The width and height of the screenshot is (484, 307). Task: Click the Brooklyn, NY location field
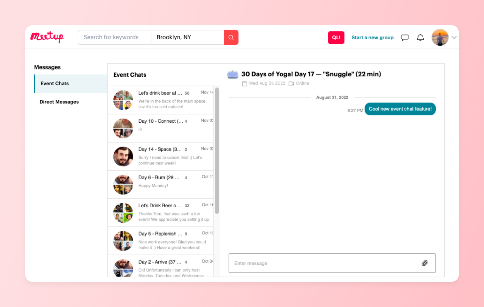[x=188, y=37]
